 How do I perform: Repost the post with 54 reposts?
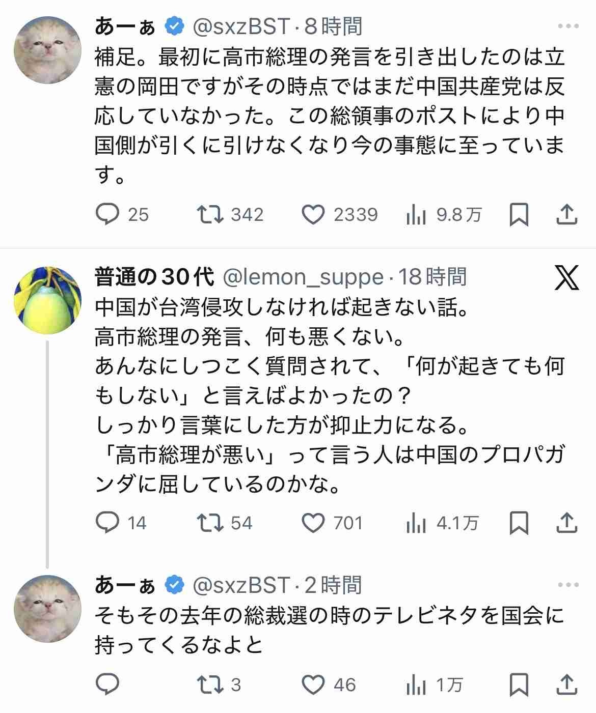coord(210,523)
